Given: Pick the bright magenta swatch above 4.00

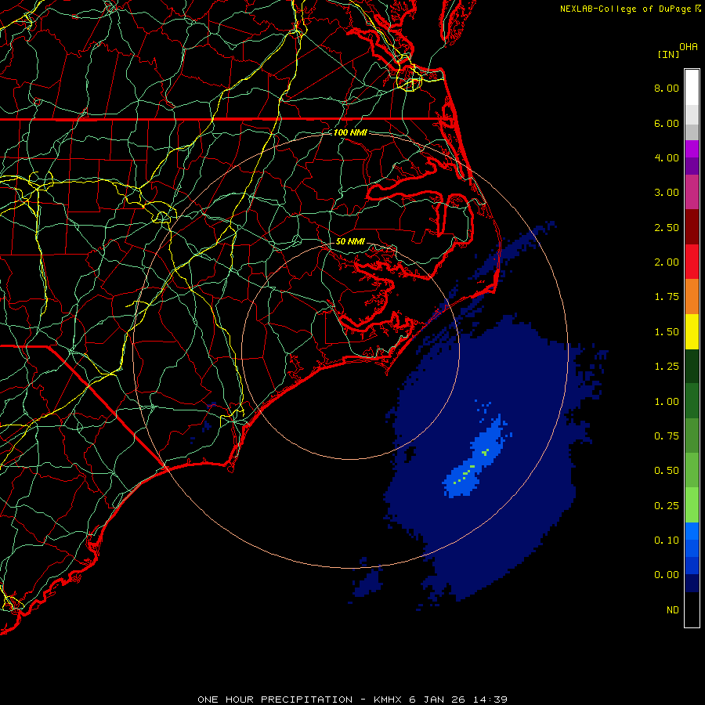Looking at the screenshot, I should [x=692, y=149].
